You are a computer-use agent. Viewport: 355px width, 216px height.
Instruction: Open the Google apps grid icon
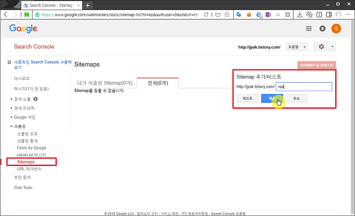(309, 29)
